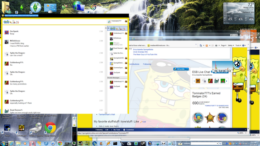Viewport: 260px width, 146px height.
Task: Open the command prompt taskbar icon
Action: [115, 143]
